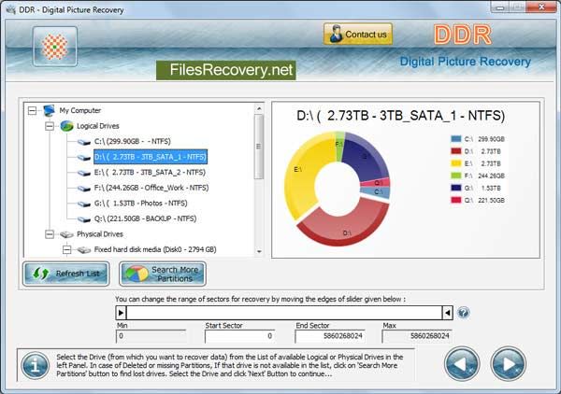Click the My Computer icon
The width and height of the screenshot is (561, 394).
49,110
